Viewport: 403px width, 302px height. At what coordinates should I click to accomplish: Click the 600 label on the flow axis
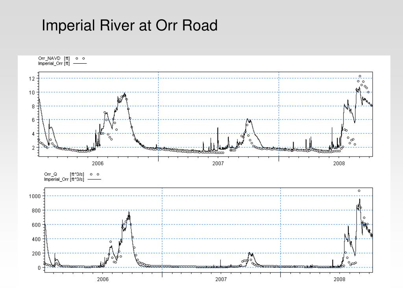[36, 225]
